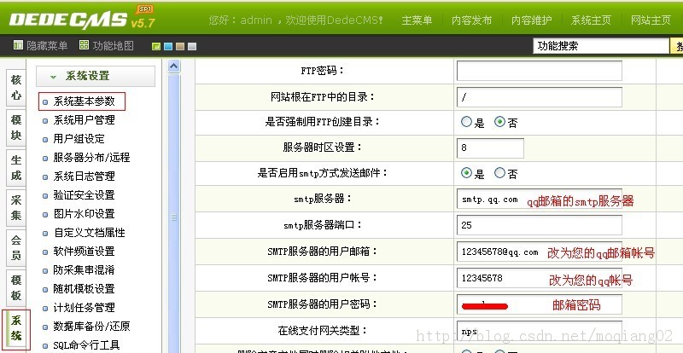The image size is (683, 353).
Task: Switch to the 模块 side tab
Action: (x=16, y=128)
